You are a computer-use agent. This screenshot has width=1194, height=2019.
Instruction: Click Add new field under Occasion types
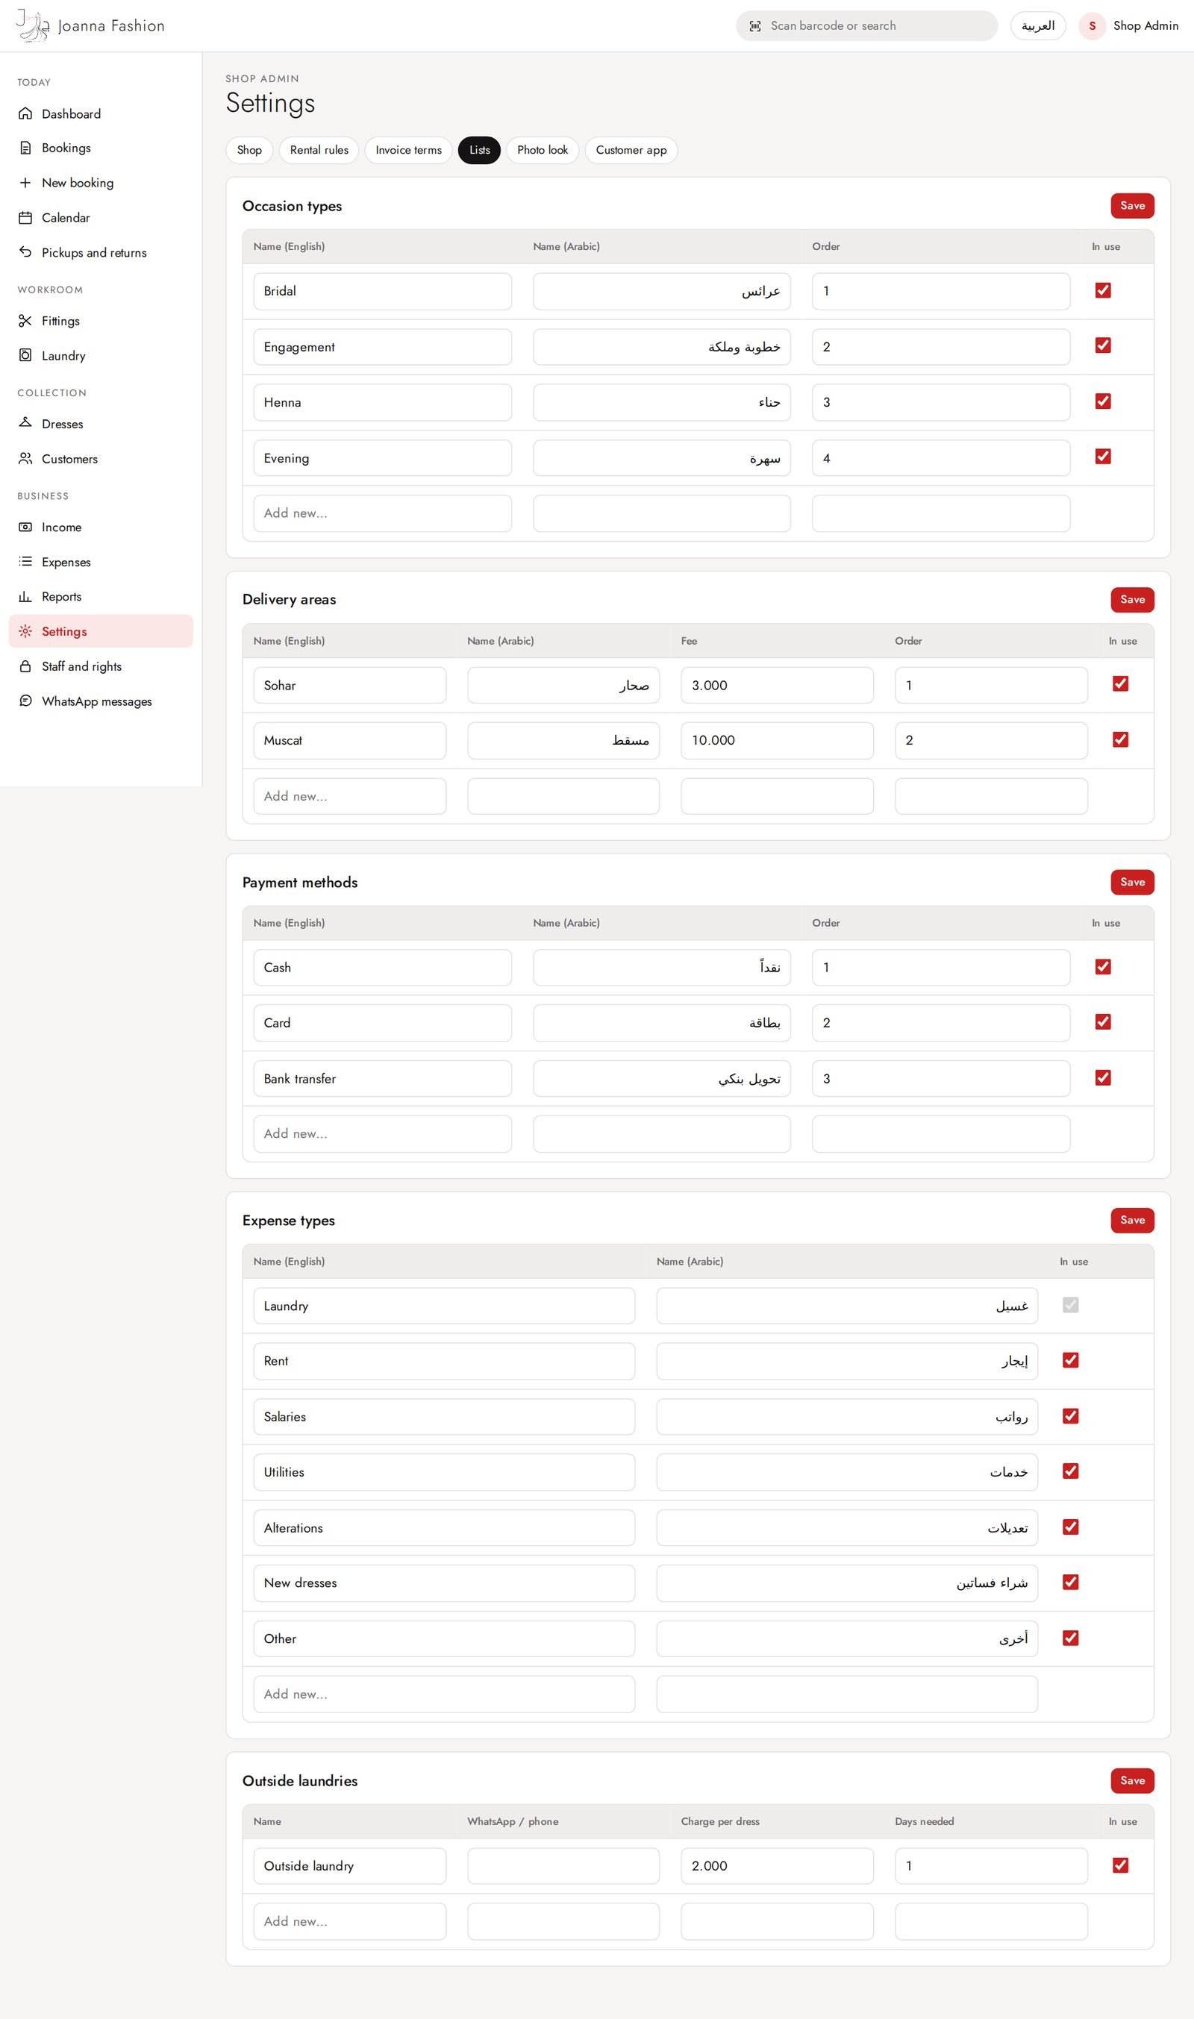(x=382, y=513)
